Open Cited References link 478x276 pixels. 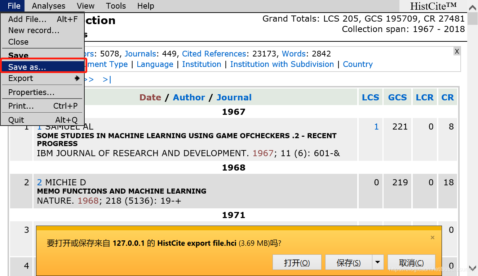[x=214, y=54]
